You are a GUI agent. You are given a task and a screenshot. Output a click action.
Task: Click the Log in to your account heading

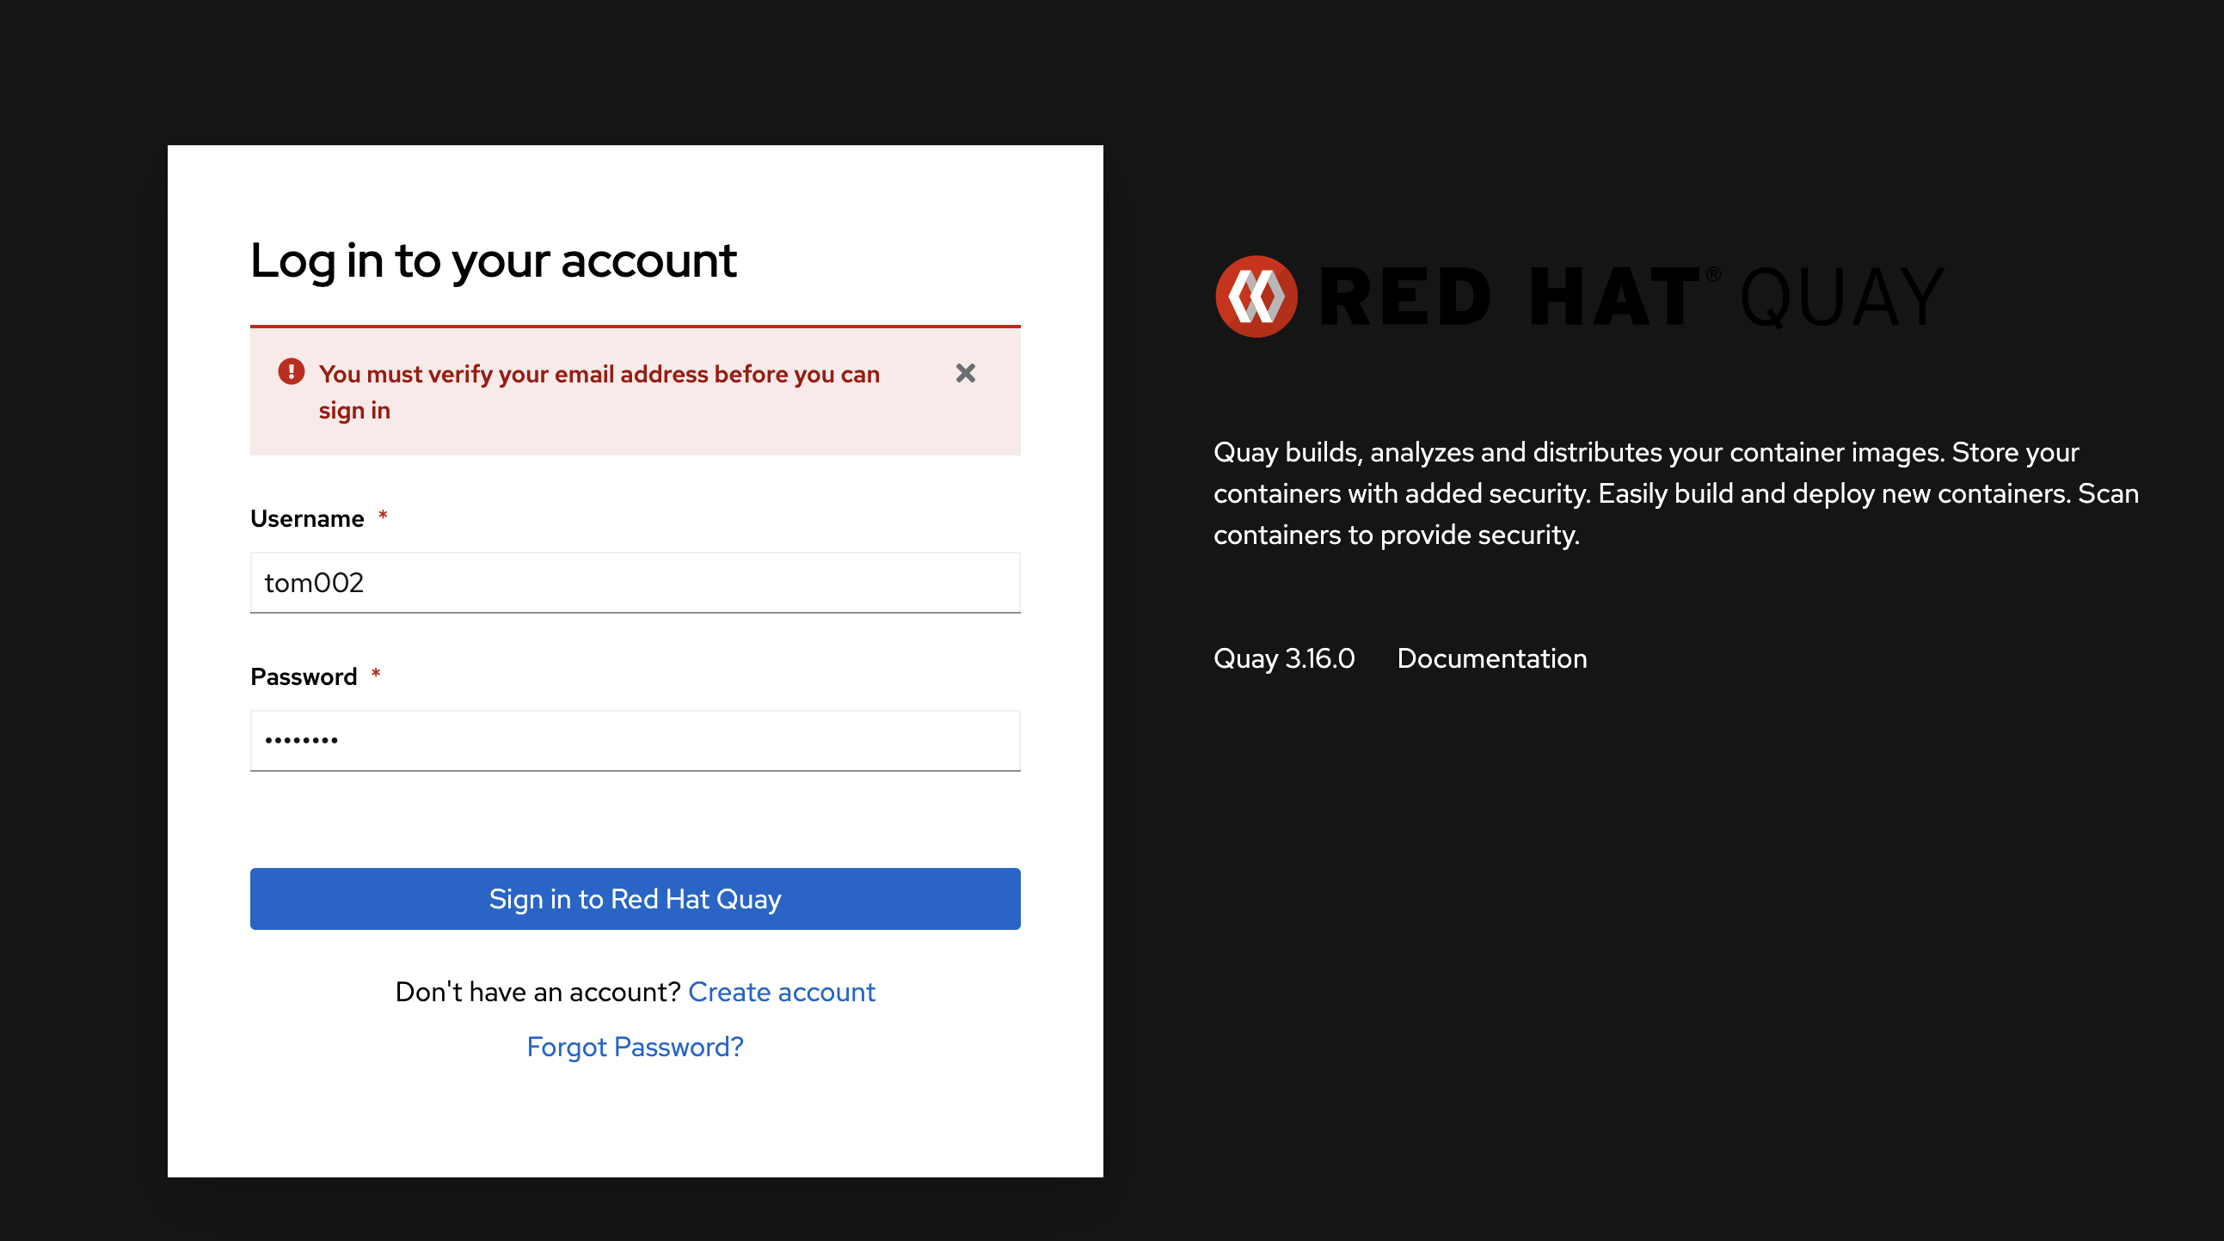[x=493, y=260]
